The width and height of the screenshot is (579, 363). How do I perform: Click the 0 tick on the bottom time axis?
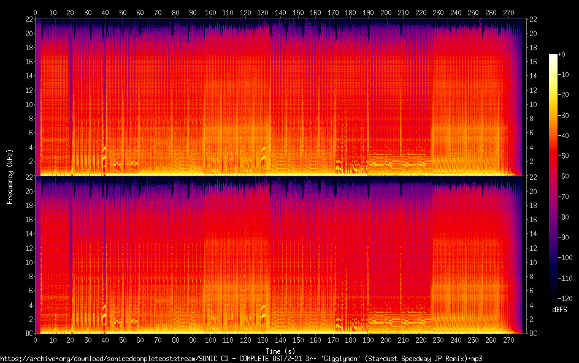click(35, 340)
